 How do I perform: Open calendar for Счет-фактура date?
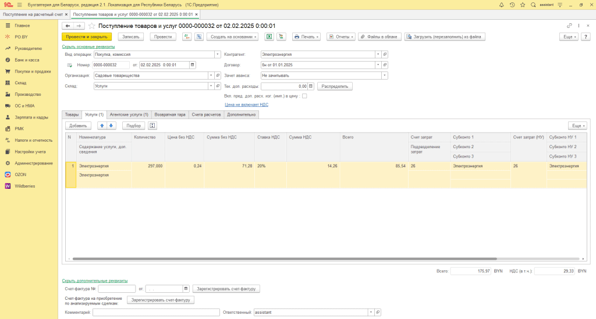click(186, 289)
